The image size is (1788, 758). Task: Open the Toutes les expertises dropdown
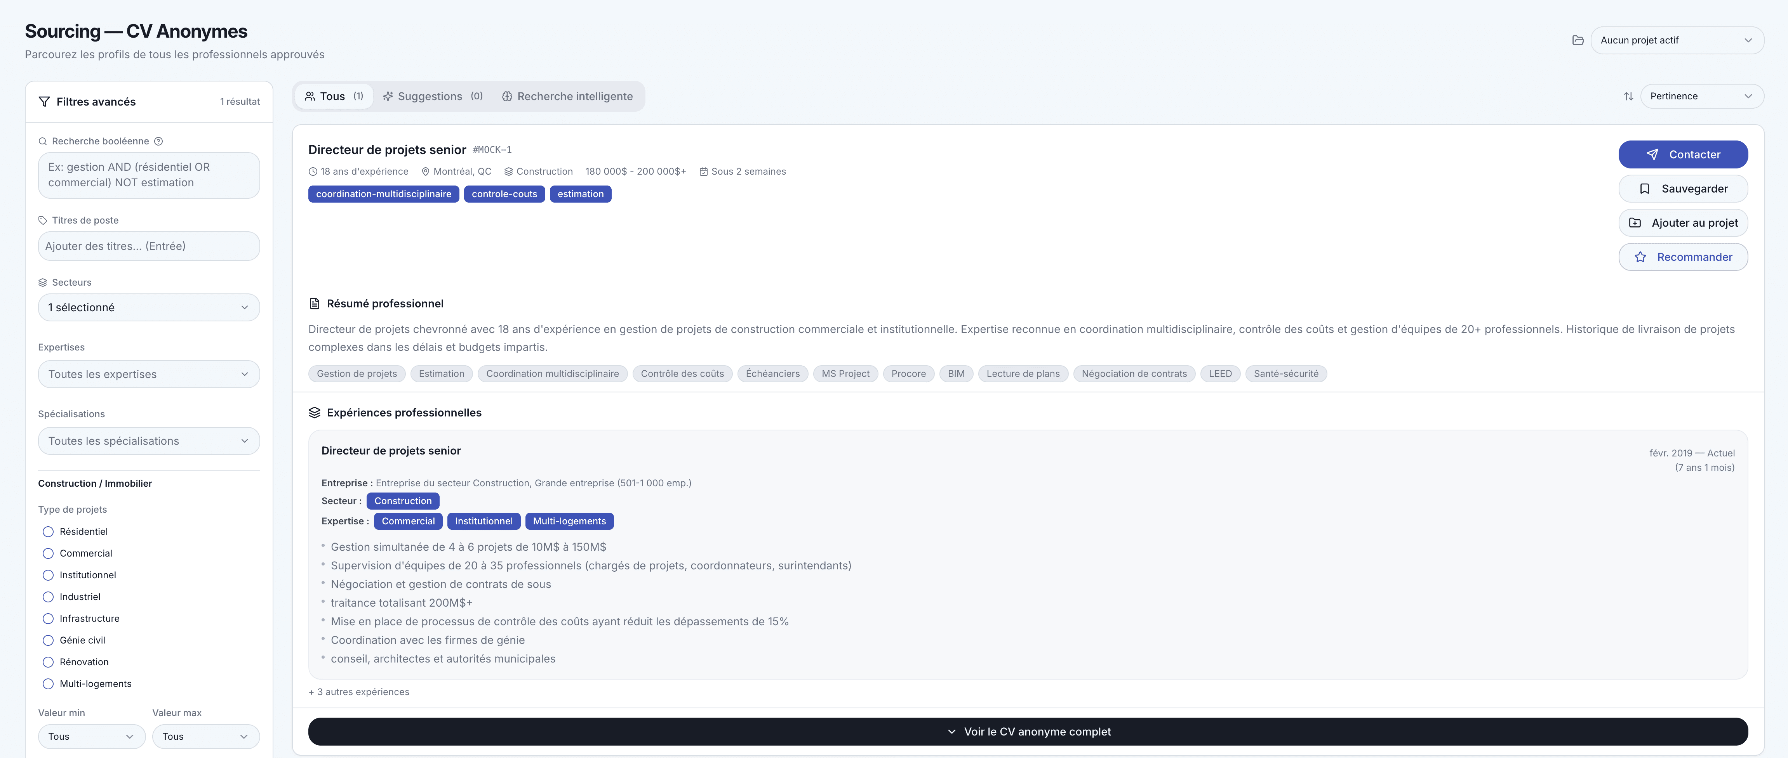pos(148,375)
